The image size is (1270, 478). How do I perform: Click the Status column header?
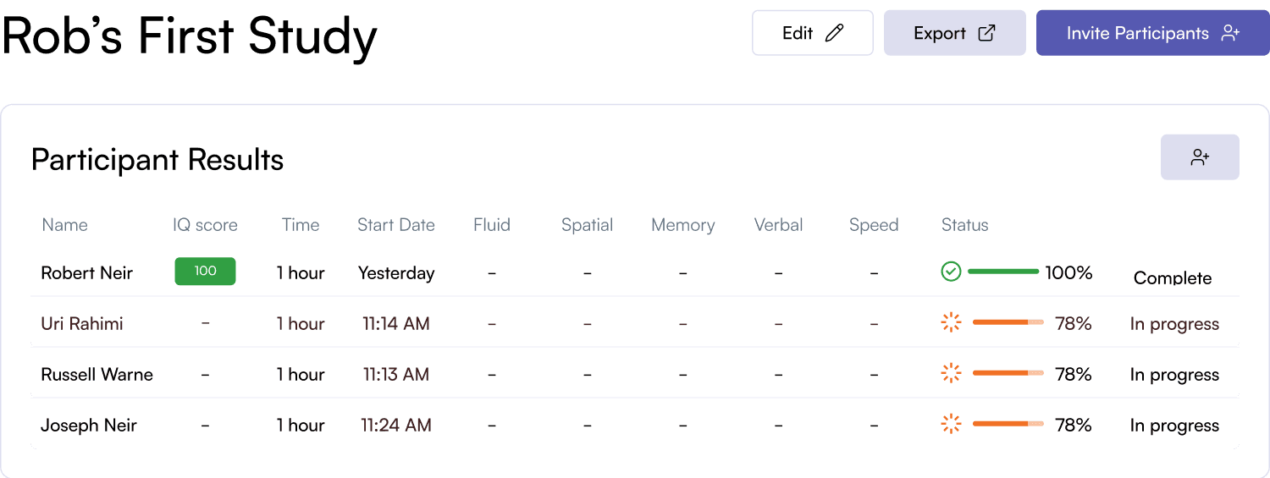964,225
